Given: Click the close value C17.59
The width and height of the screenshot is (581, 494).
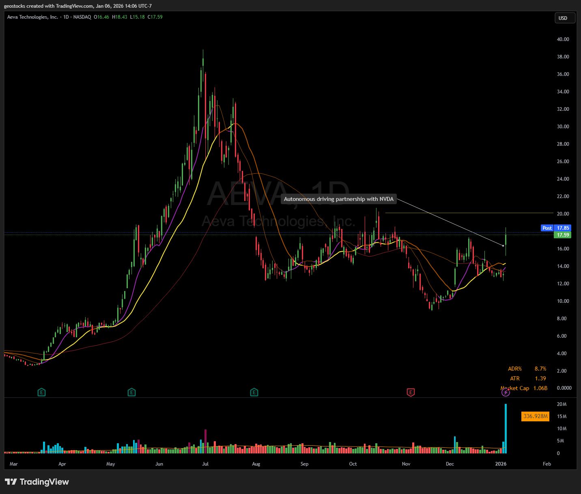Looking at the screenshot, I should point(155,17).
